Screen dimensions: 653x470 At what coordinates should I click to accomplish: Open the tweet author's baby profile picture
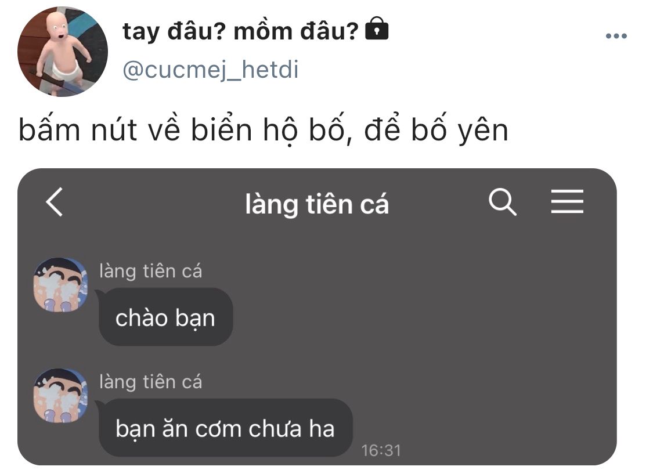pos(63,52)
